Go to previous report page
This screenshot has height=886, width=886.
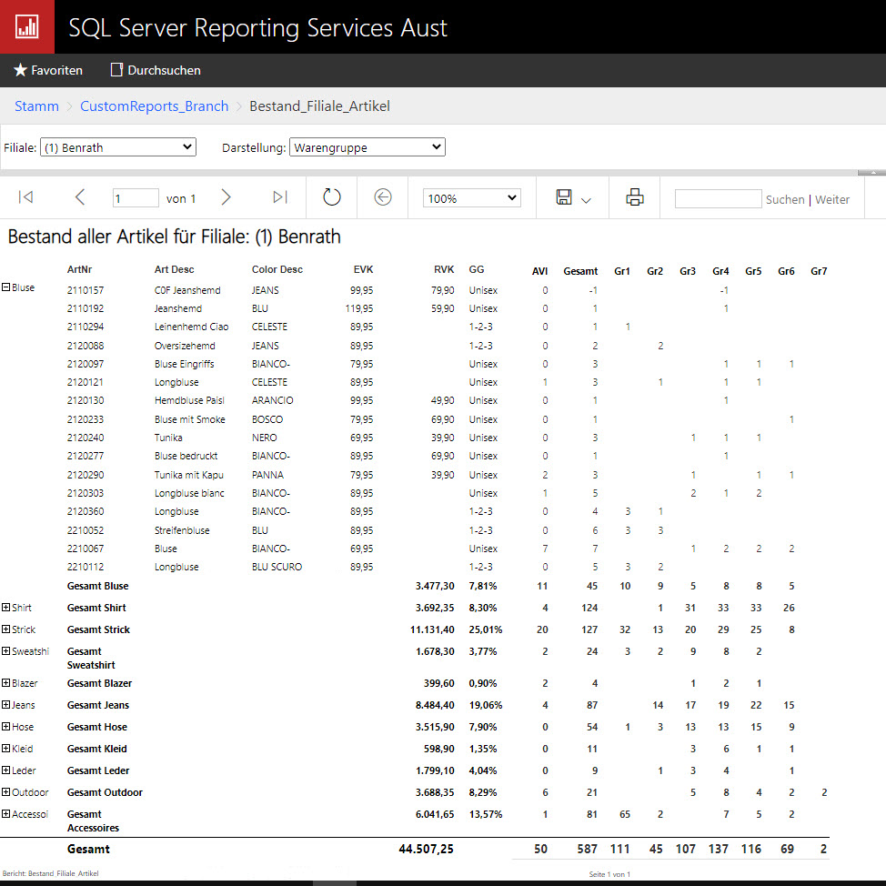coord(80,197)
